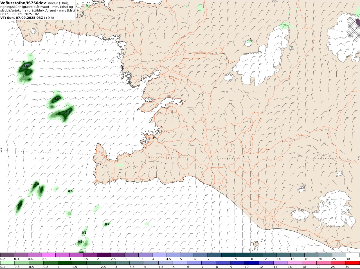Click the 0.8 precipitation value on the map
Image resolution: width=360 pixels, height=269 pixels.
pyautogui.click(x=80, y=241)
